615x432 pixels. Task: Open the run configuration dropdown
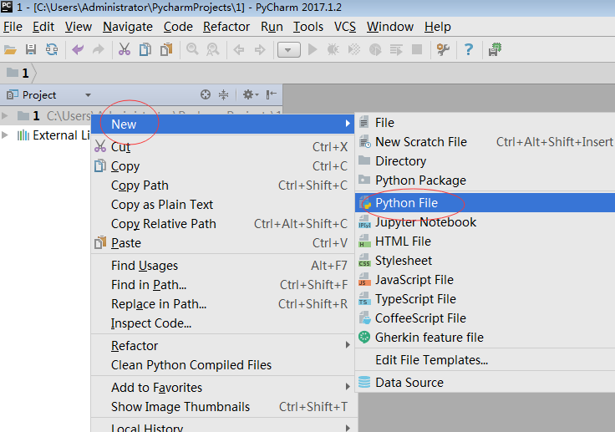tap(288, 50)
